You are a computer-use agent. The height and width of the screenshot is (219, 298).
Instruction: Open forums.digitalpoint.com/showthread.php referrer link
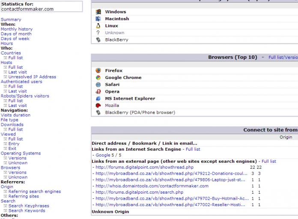144,167
